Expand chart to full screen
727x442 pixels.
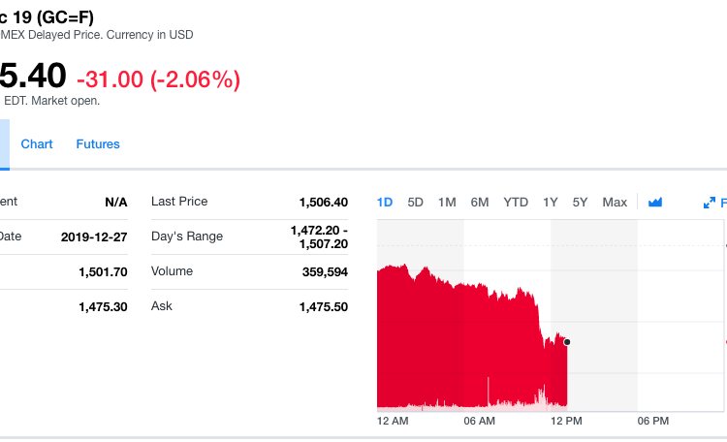pyautogui.click(x=710, y=203)
